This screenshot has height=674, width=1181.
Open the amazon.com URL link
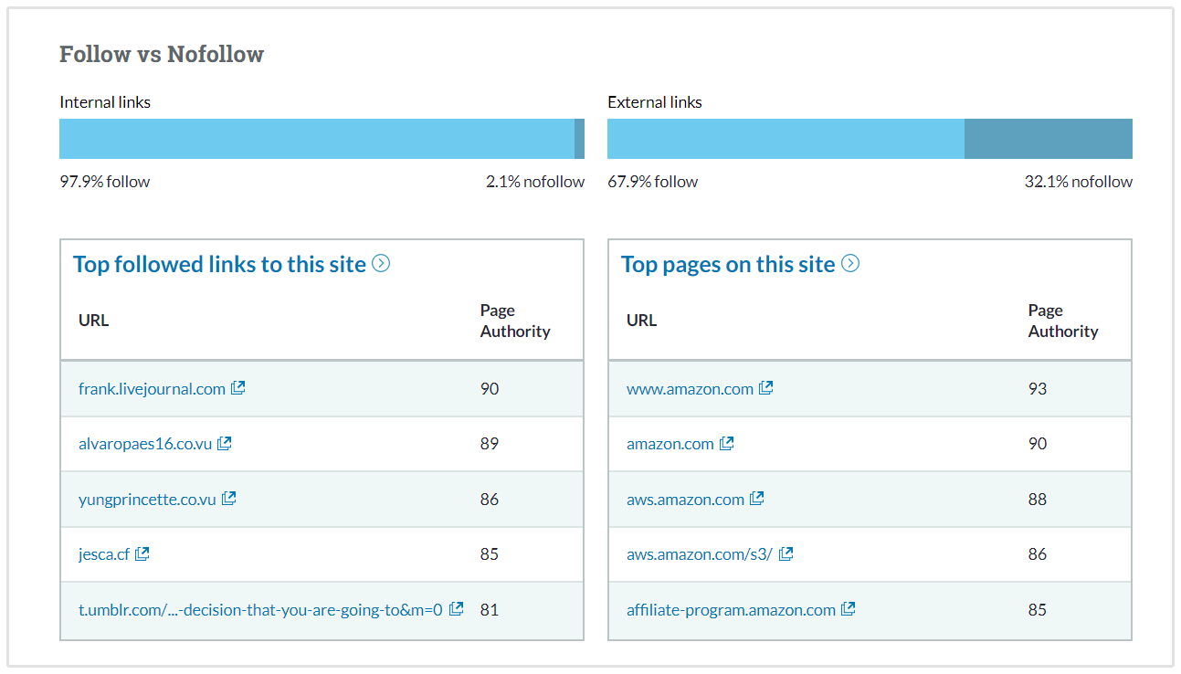click(670, 444)
